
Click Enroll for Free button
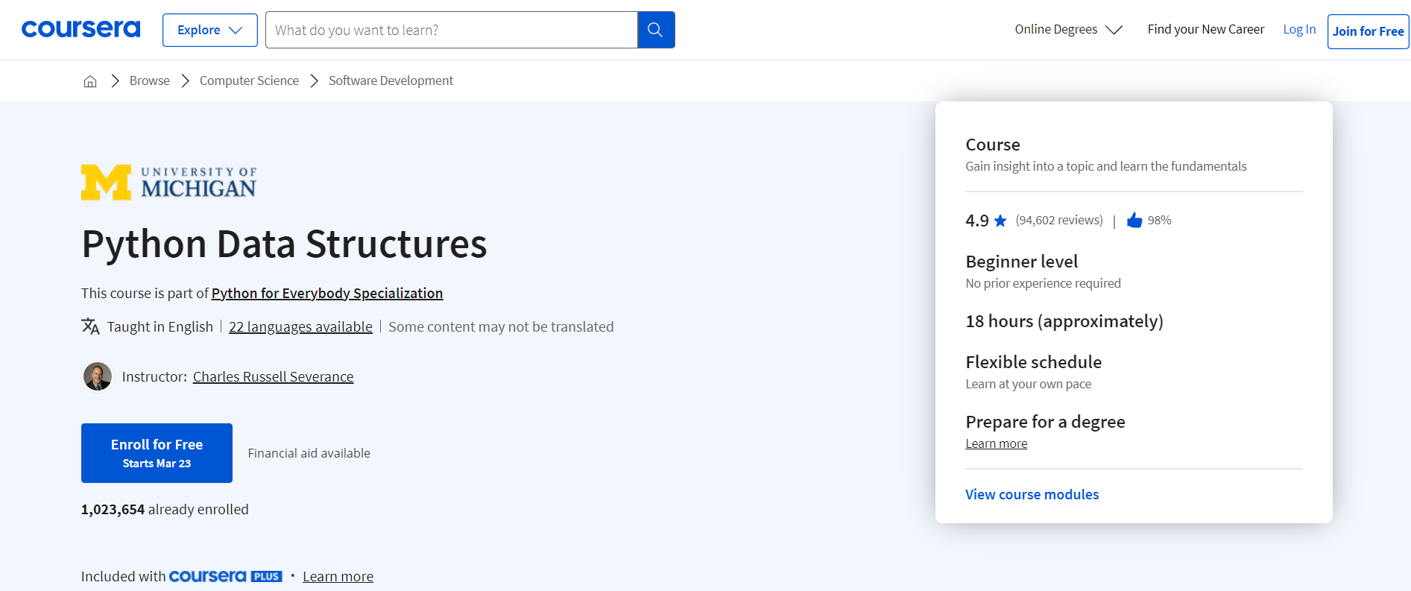click(157, 453)
